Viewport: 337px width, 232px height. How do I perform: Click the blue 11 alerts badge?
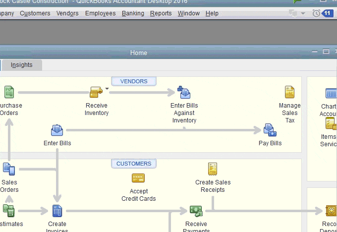(x=327, y=13)
